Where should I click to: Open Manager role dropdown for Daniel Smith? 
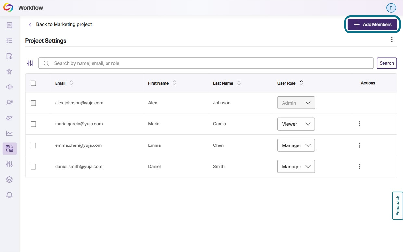[x=296, y=167]
